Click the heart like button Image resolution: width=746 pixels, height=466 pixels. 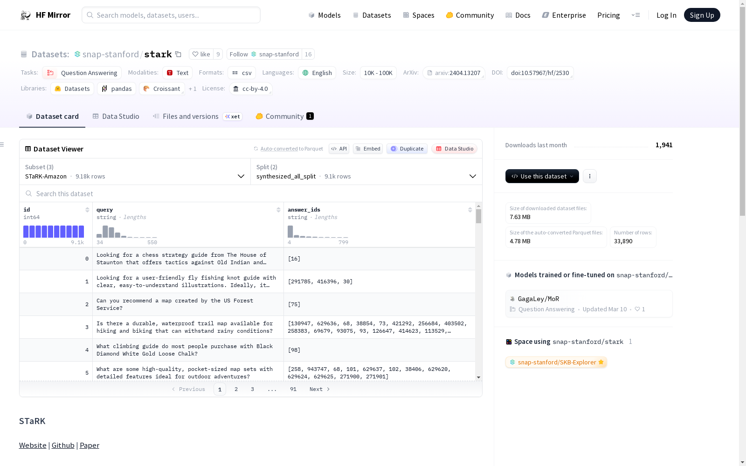click(201, 54)
